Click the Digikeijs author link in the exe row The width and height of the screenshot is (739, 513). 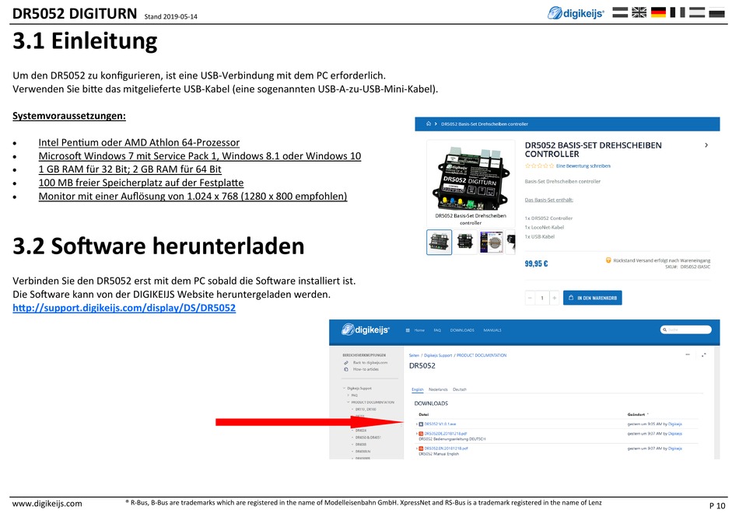(x=675, y=424)
